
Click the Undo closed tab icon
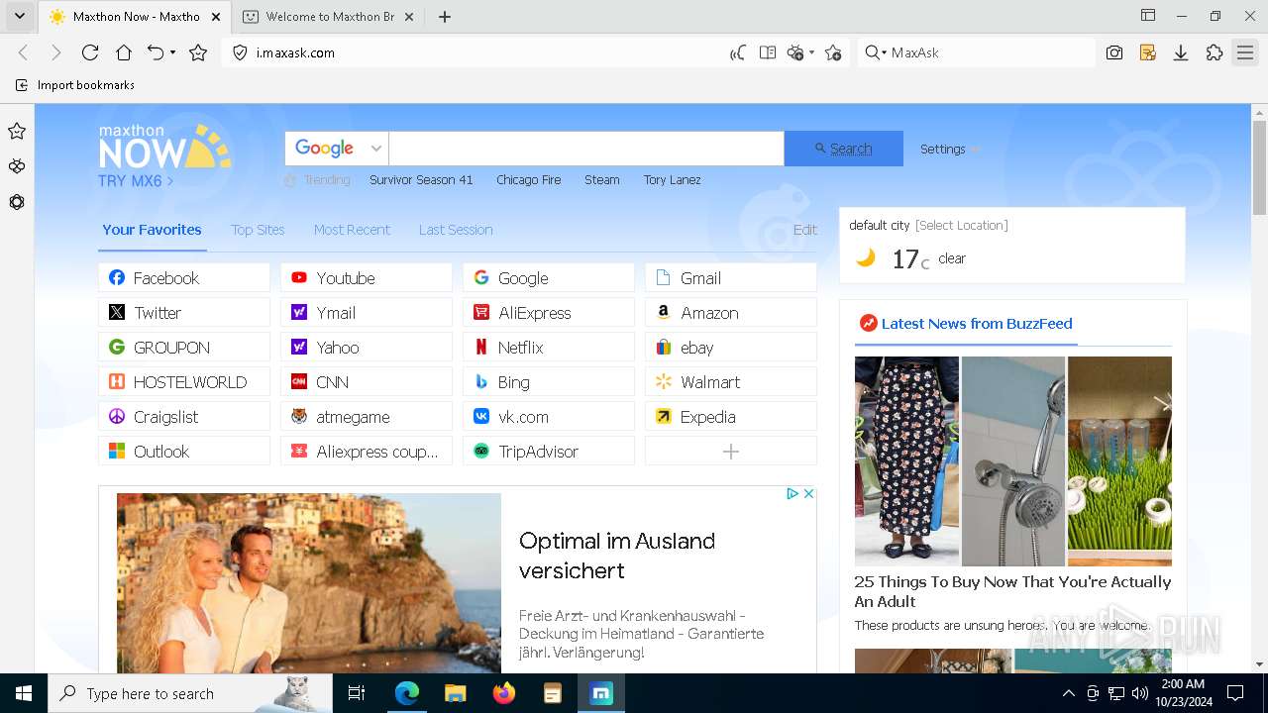click(156, 52)
